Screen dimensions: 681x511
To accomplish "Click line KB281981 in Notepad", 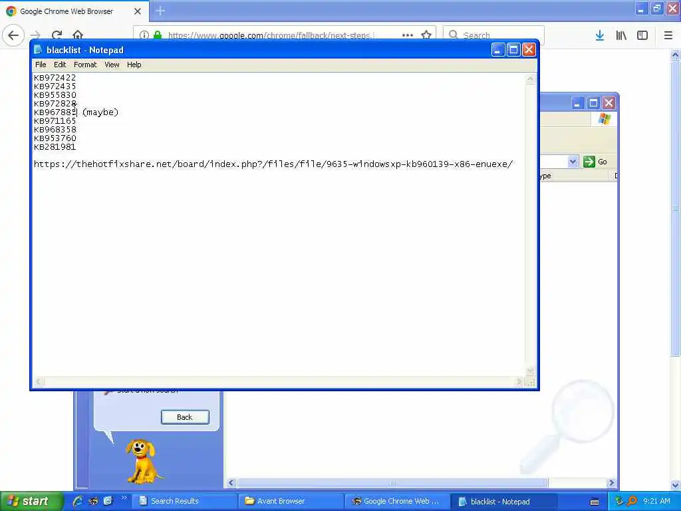I will [x=55, y=147].
